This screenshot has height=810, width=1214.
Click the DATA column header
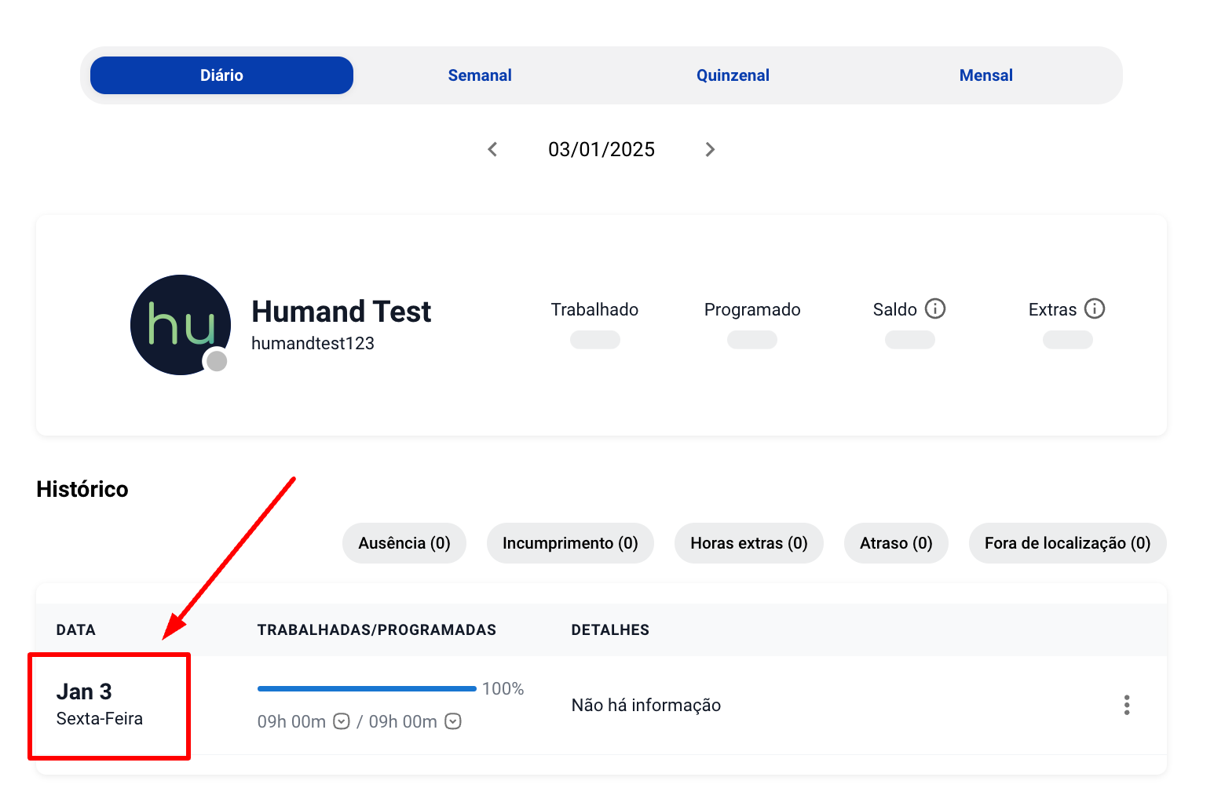pos(76,629)
